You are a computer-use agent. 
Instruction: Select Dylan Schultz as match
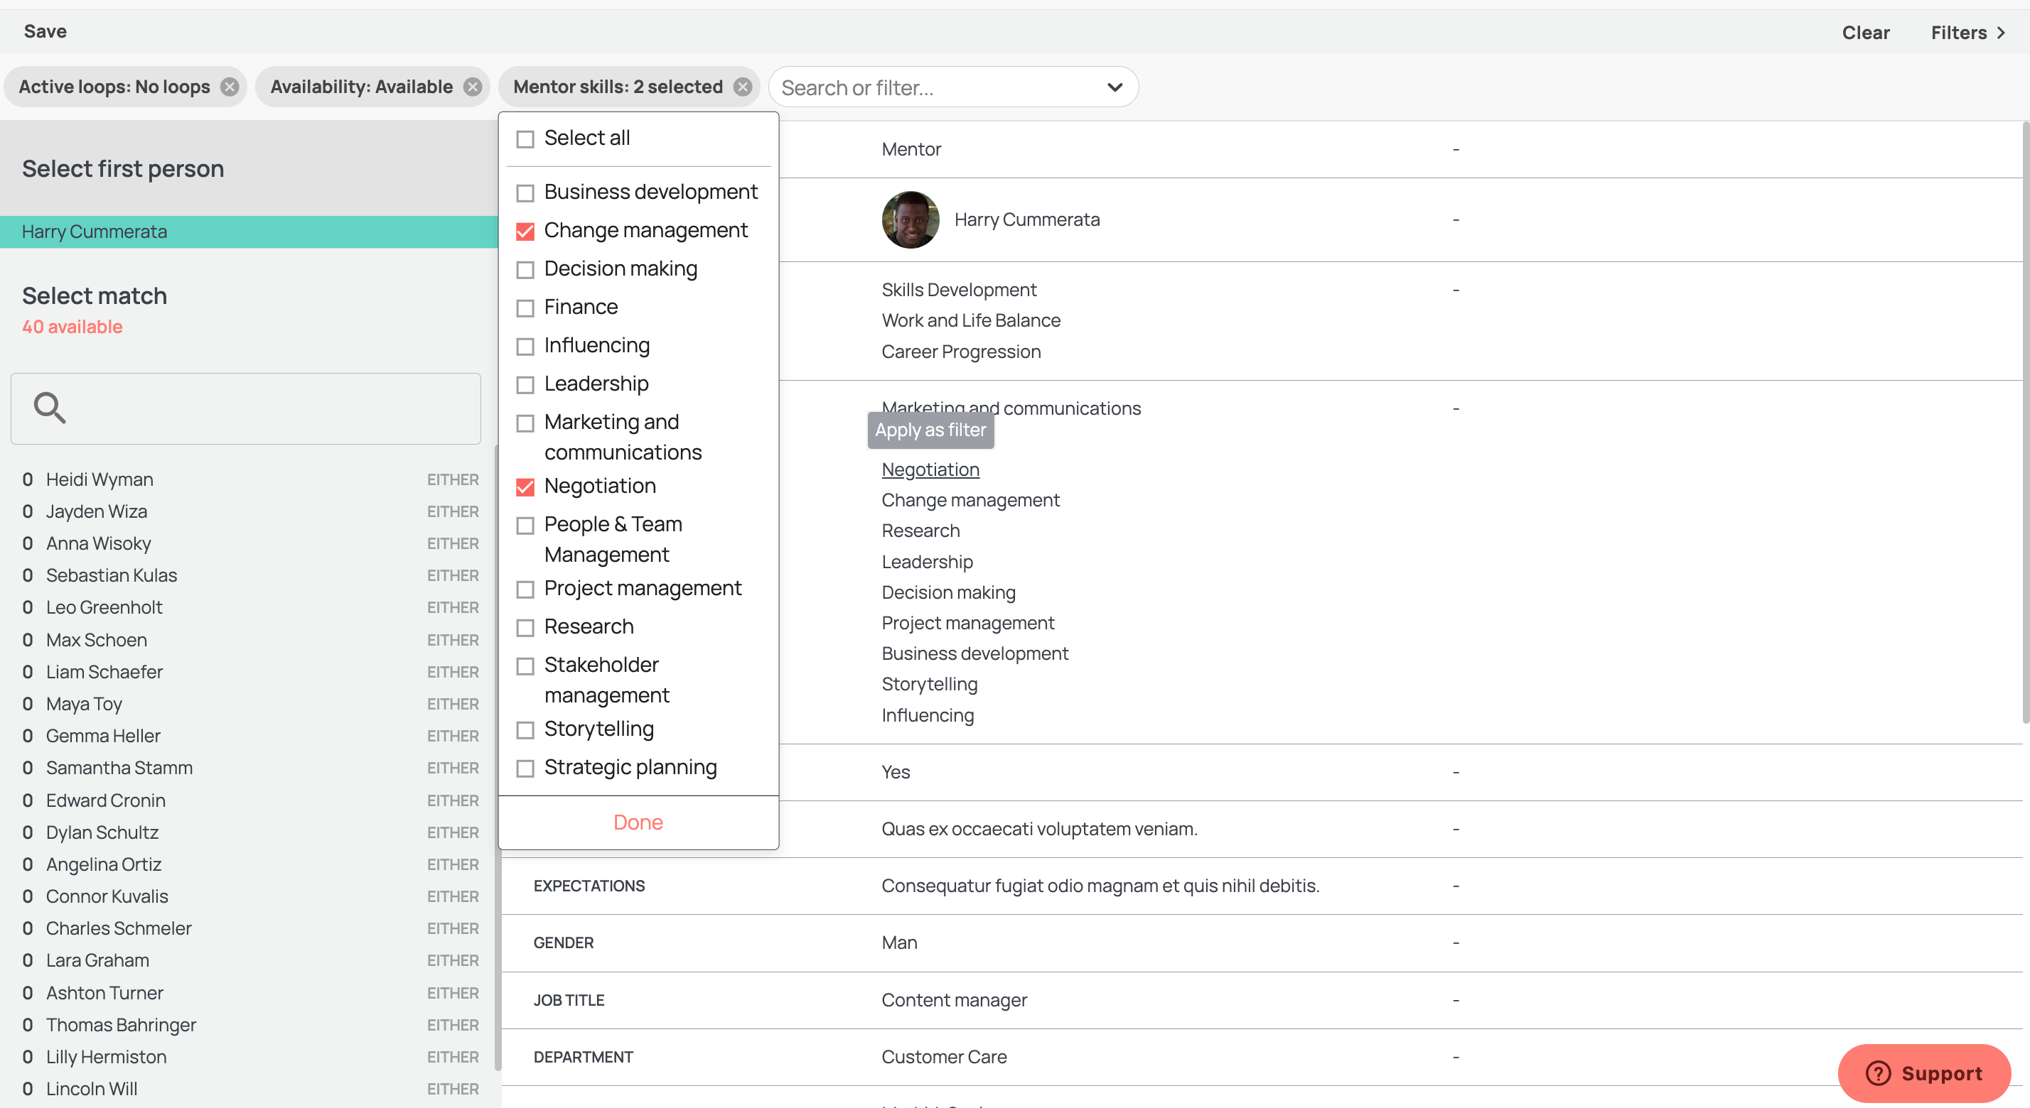click(249, 832)
